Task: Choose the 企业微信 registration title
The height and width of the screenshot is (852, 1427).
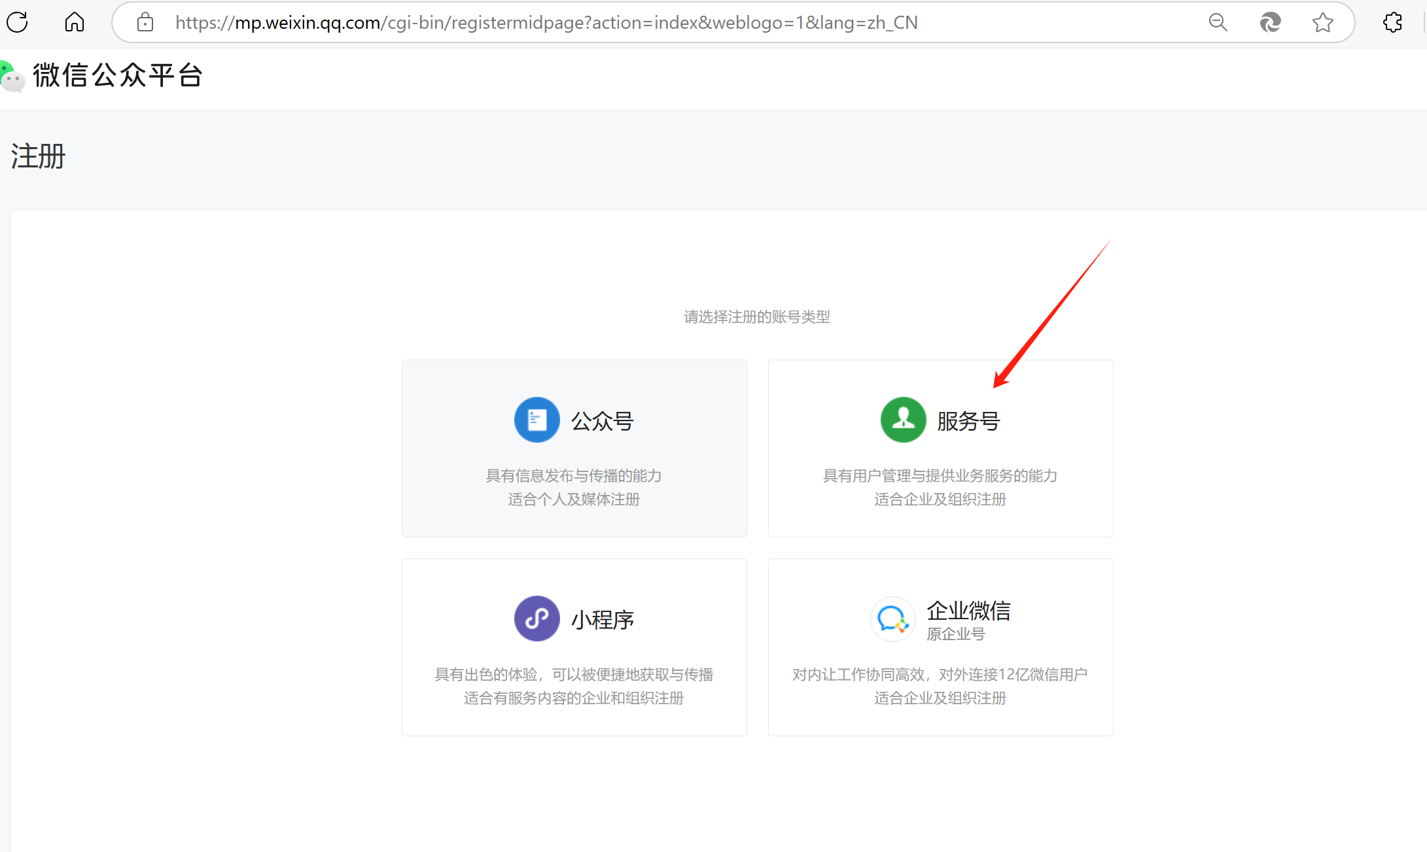Action: pyautogui.click(x=969, y=611)
